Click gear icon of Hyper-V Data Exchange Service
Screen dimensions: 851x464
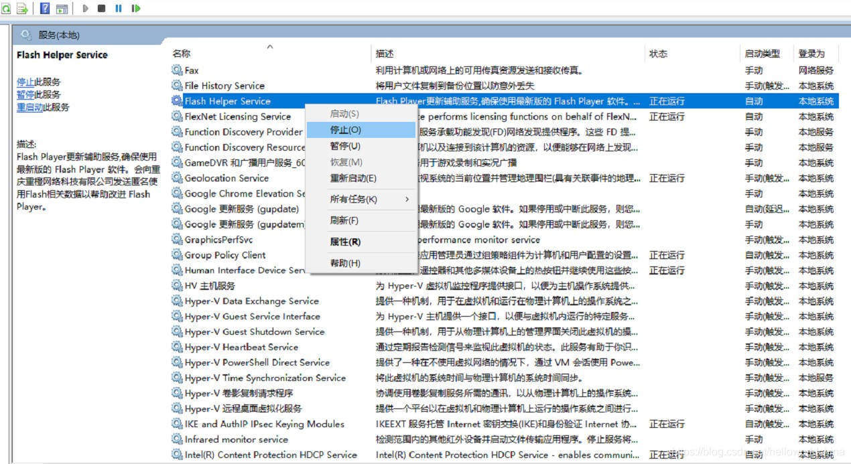click(177, 301)
